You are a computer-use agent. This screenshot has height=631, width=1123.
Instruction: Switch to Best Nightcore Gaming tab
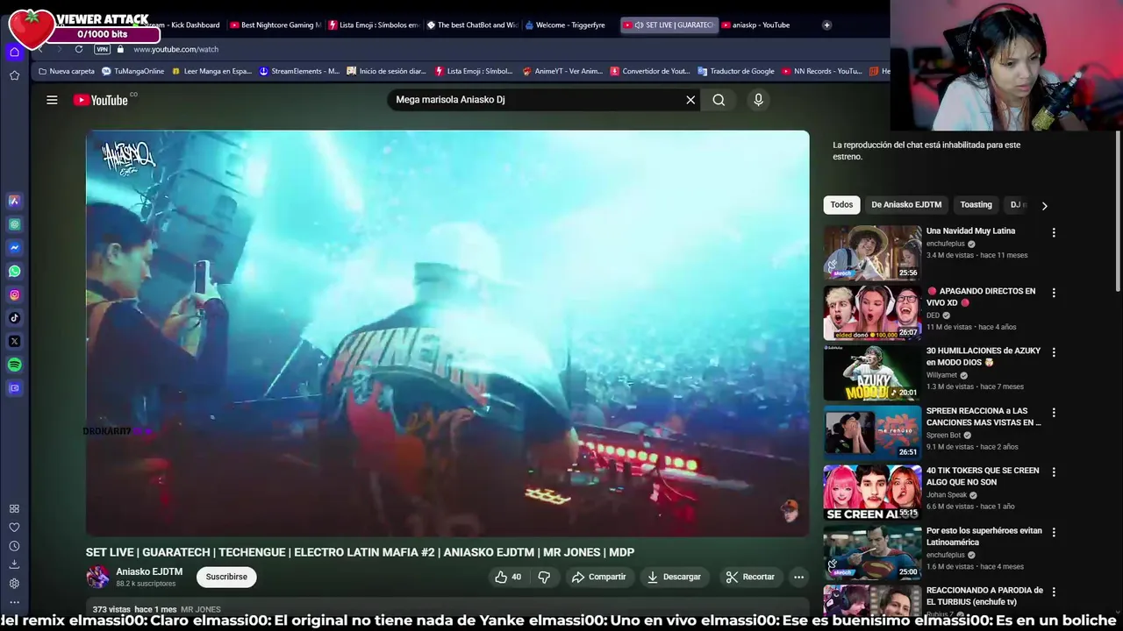(x=275, y=25)
